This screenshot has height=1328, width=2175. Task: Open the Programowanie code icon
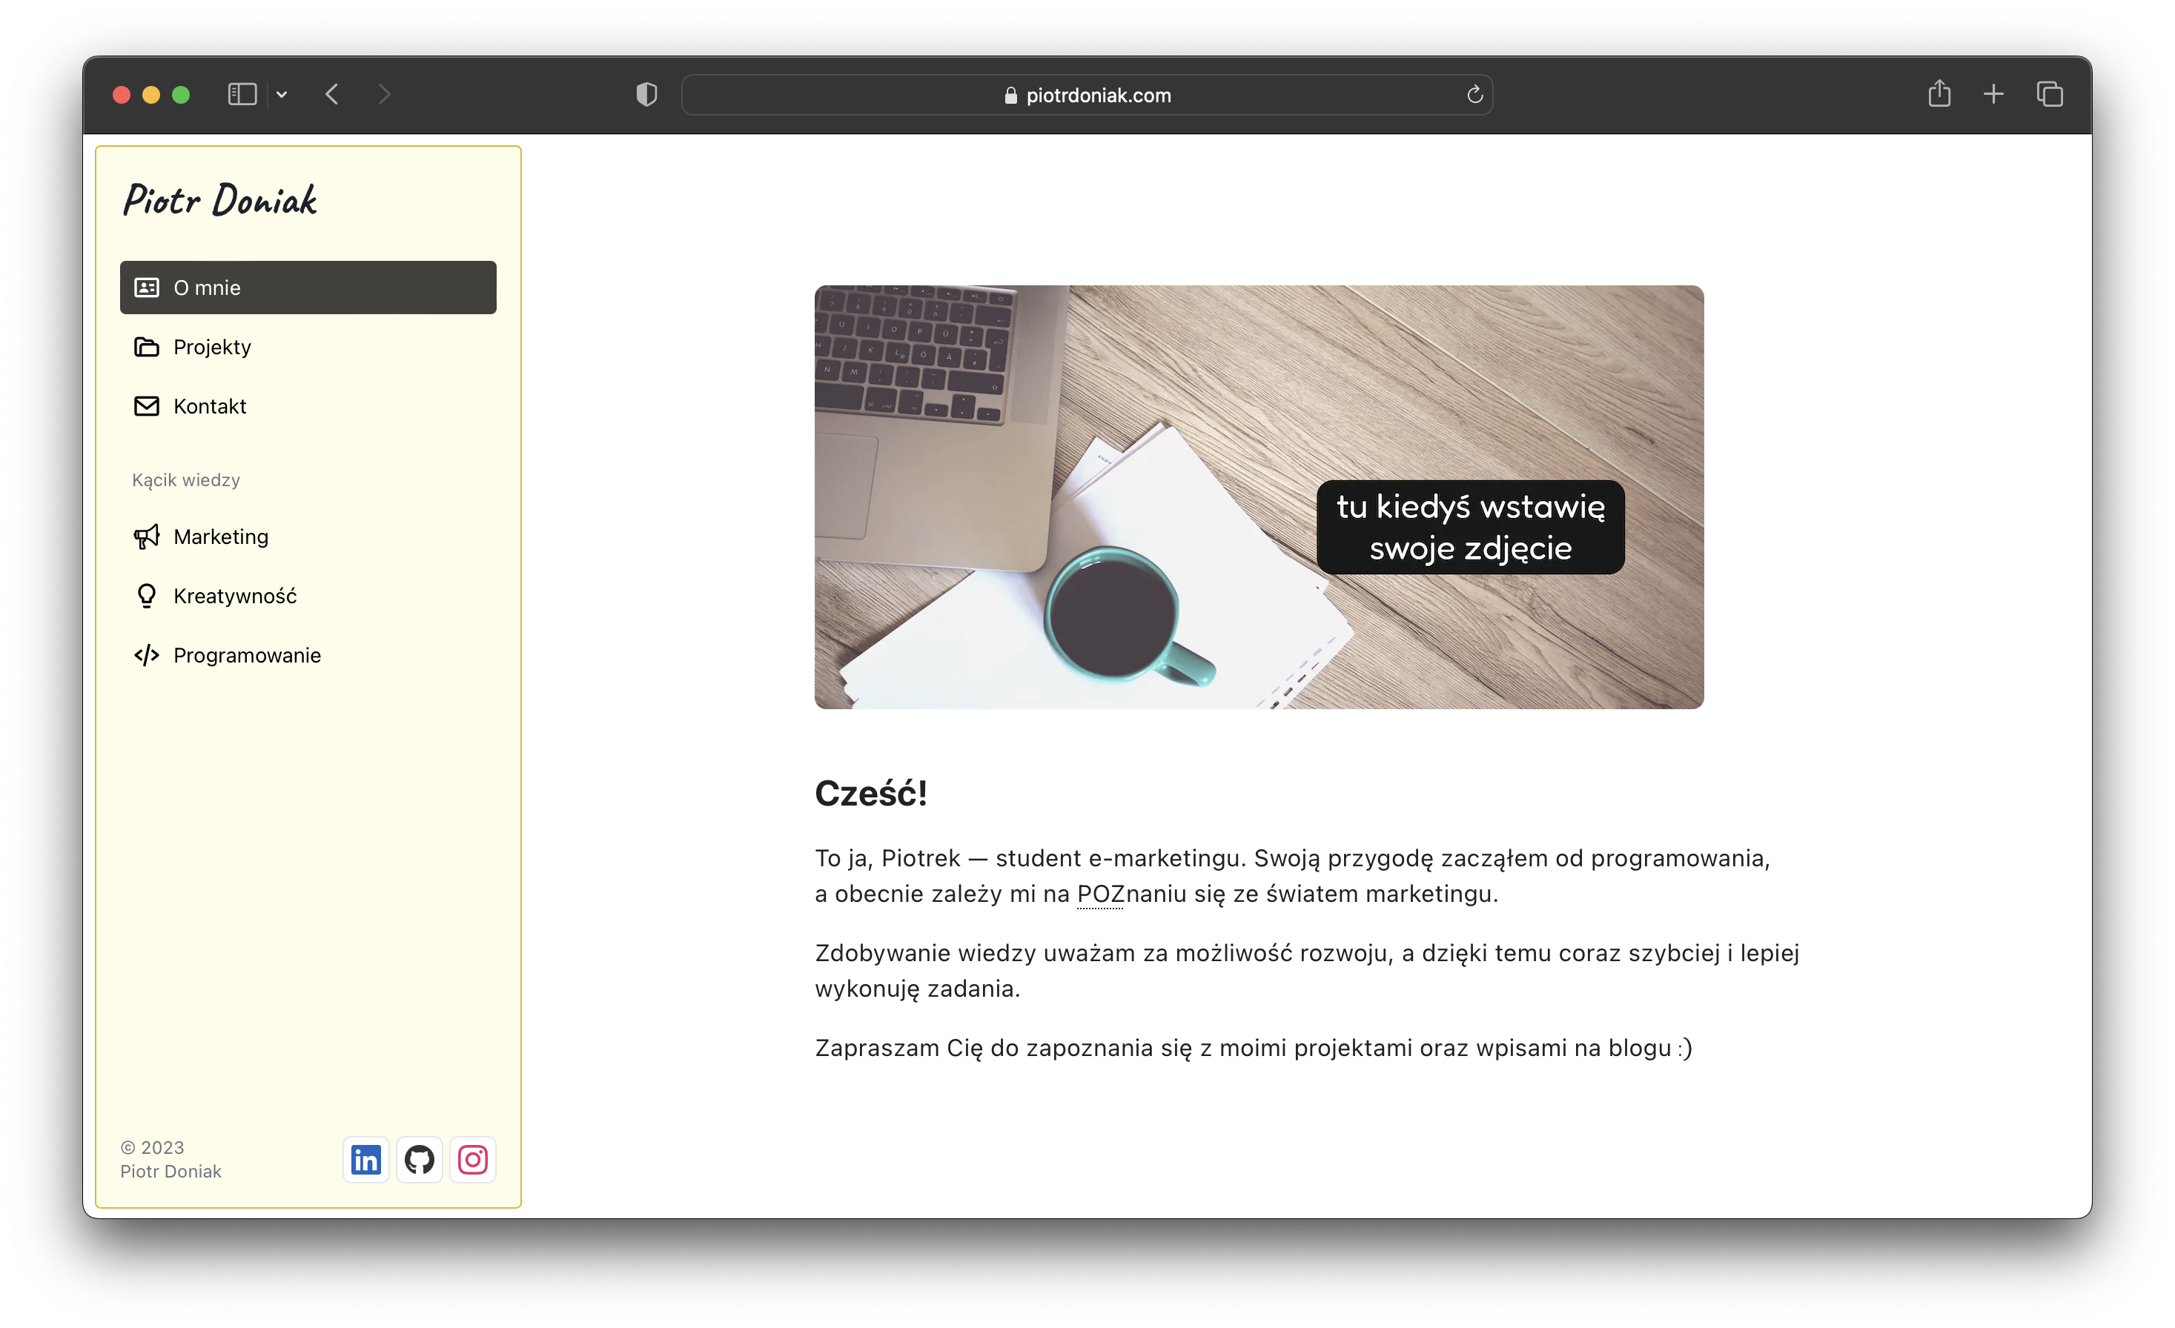click(x=147, y=654)
